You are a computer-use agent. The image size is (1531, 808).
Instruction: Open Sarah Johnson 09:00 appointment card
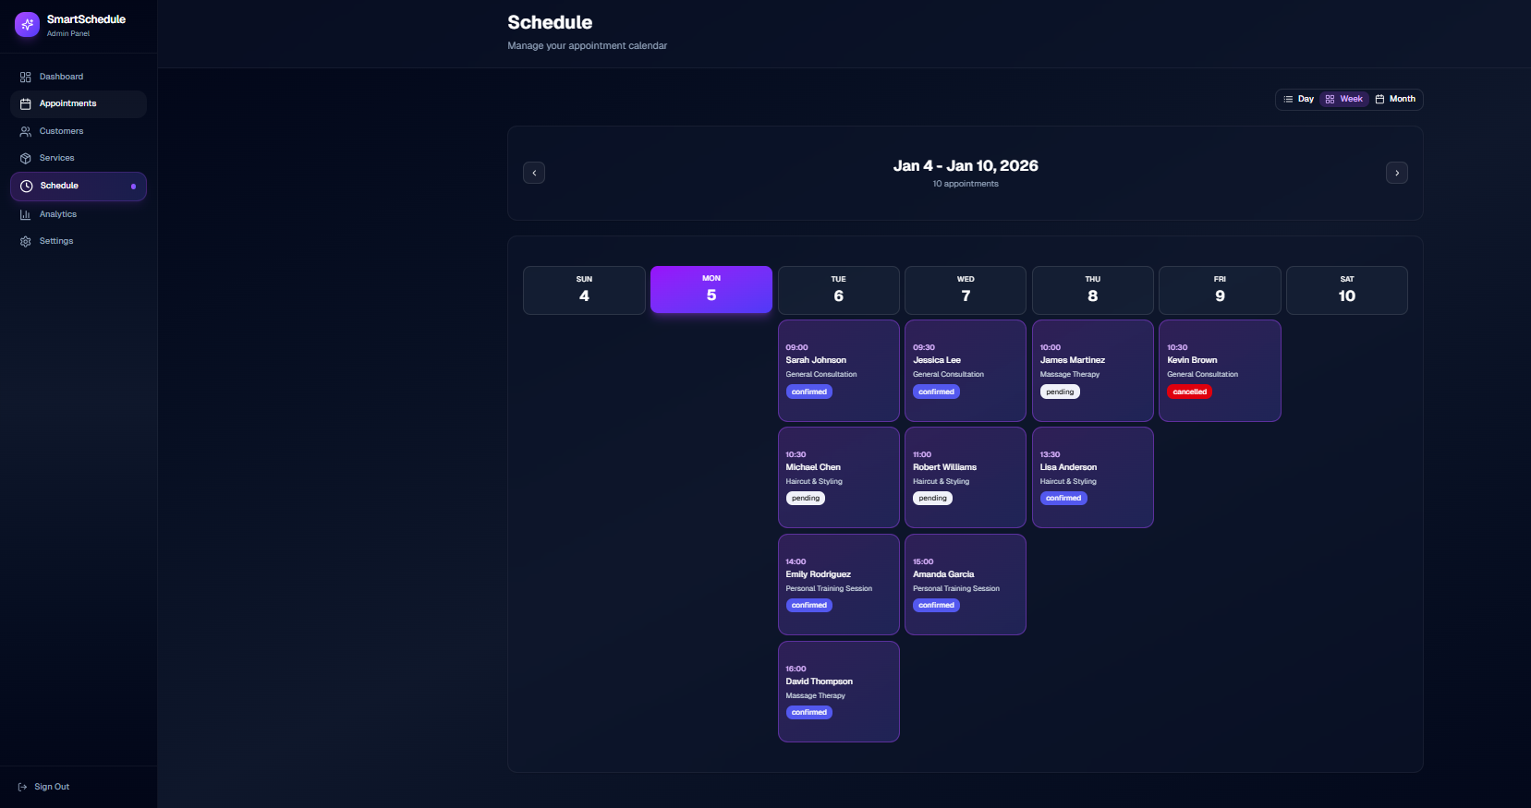(x=839, y=370)
